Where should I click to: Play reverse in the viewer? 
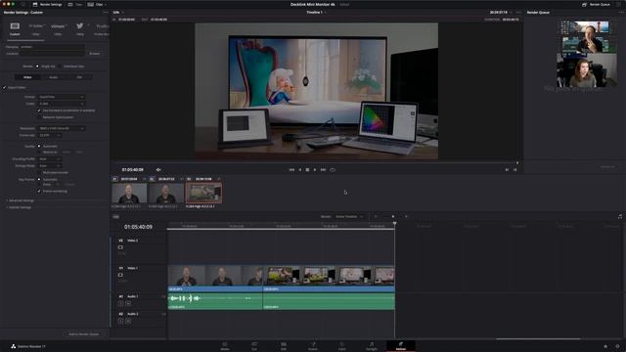pyautogui.click(x=300, y=169)
